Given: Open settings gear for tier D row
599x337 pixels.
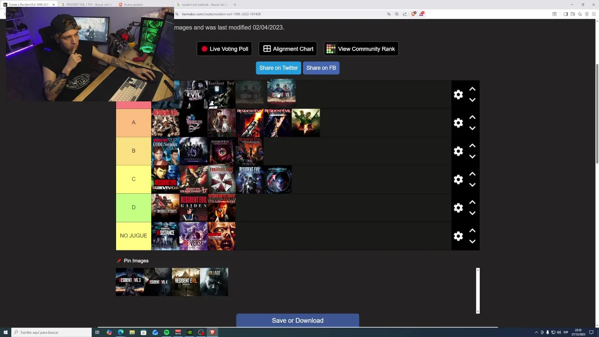Looking at the screenshot, I should point(458,208).
